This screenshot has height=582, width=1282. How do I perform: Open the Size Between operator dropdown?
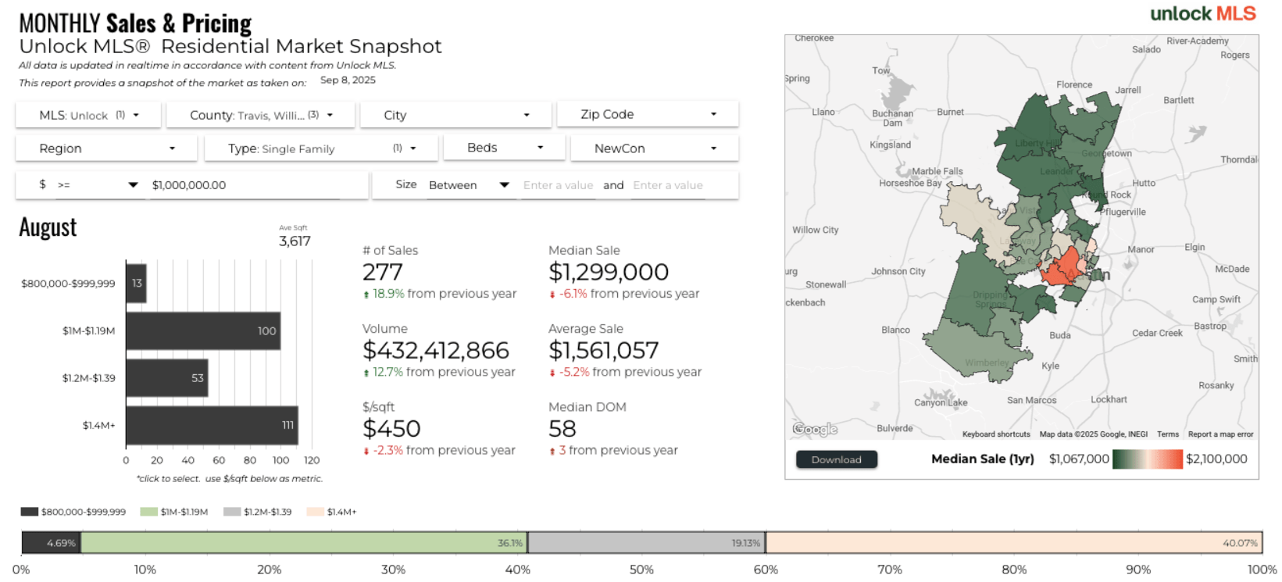(x=469, y=185)
